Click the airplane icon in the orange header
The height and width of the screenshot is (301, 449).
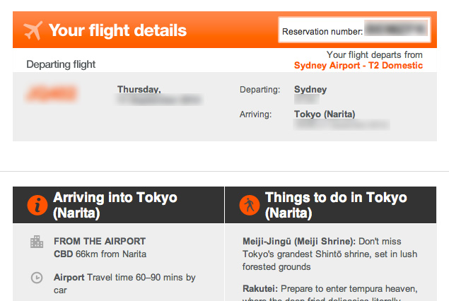click(33, 30)
